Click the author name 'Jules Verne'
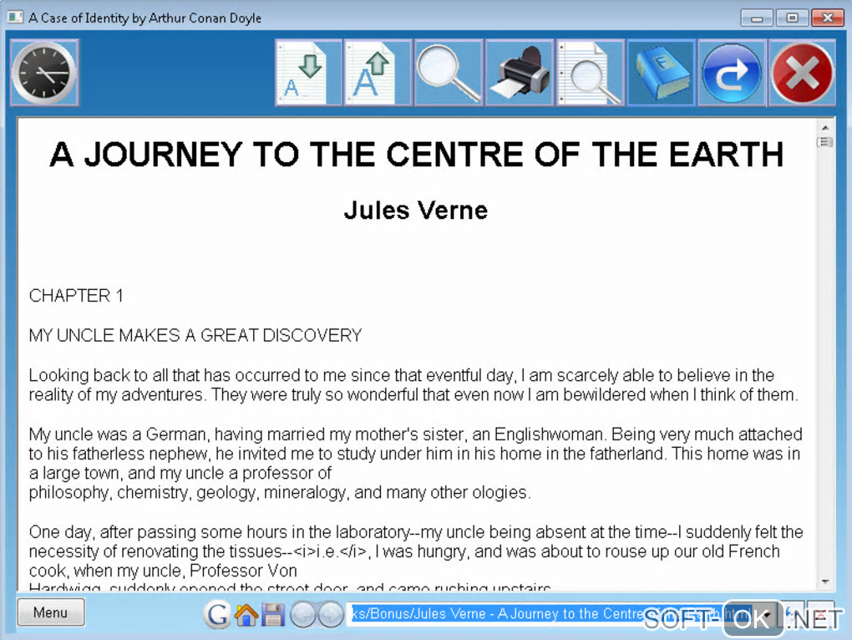The width and height of the screenshot is (852, 640). click(x=416, y=211)
